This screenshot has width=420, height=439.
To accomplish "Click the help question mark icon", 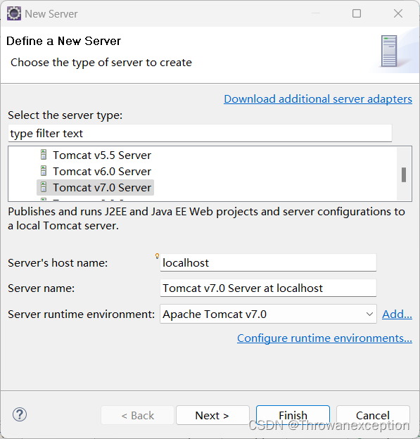I will coord(20,414).
